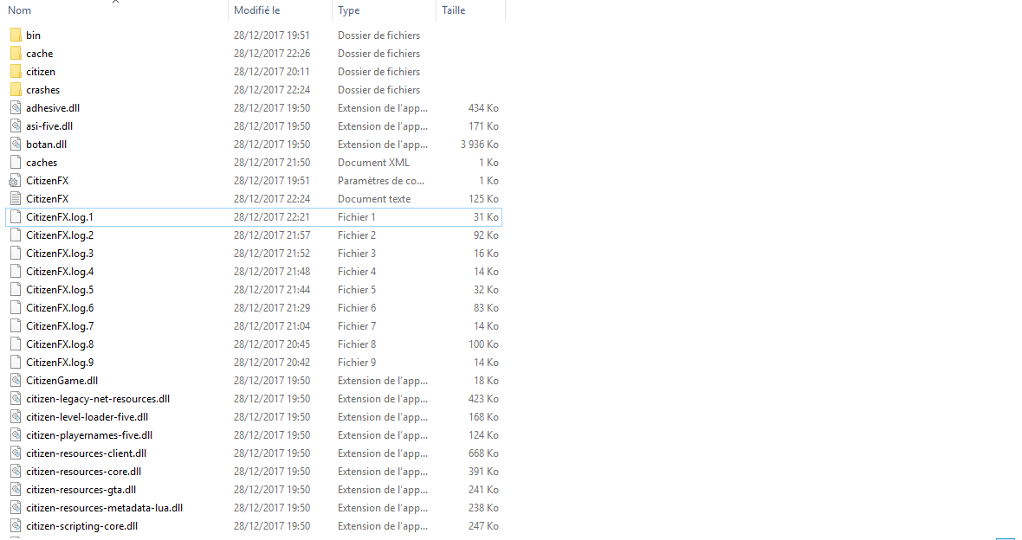Click the CitizenFX.log.1 file icon

[16, 217]
